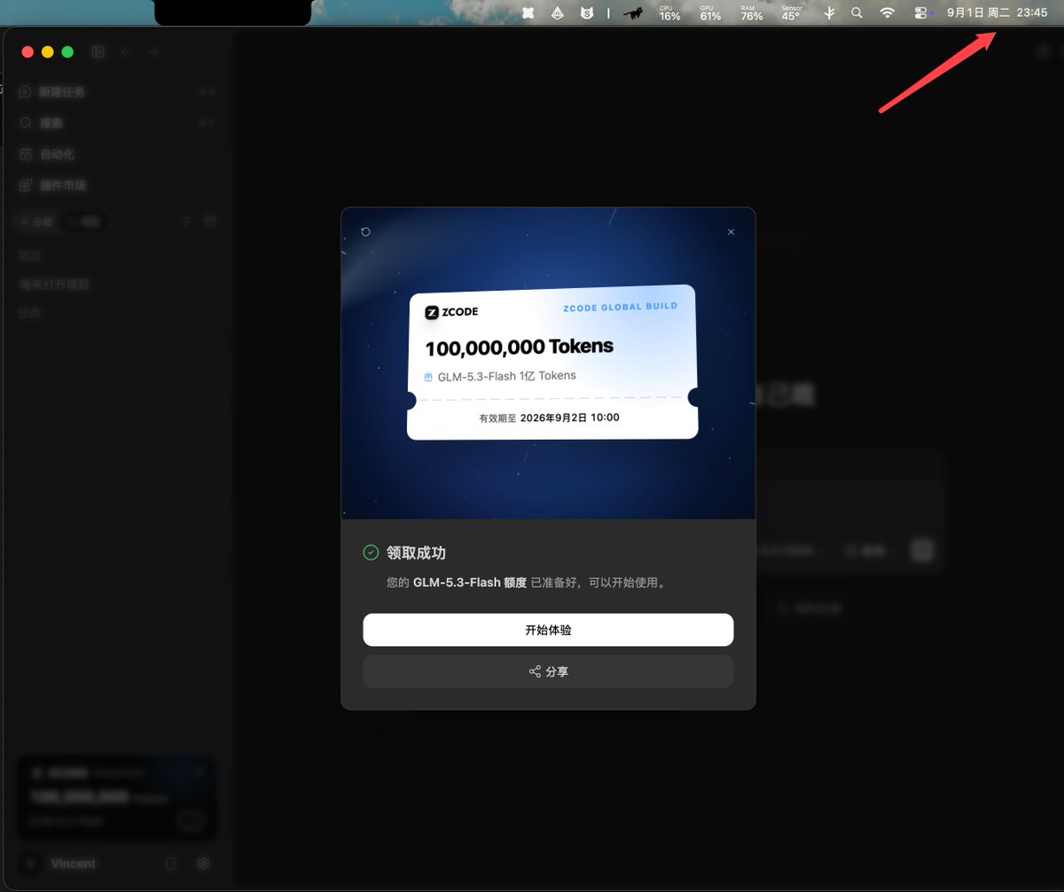Click the ZCODE GLOBAL BUILD label
1064x892 pixels.
[620, 307]
